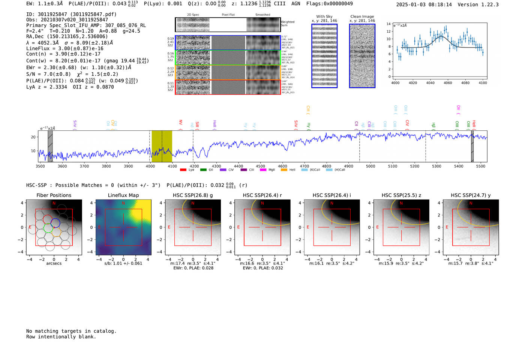Click the green fiber circle in Fiber Positions
Image resolution: width=525 pixels, height=357 pixels.
pos(48,228)
